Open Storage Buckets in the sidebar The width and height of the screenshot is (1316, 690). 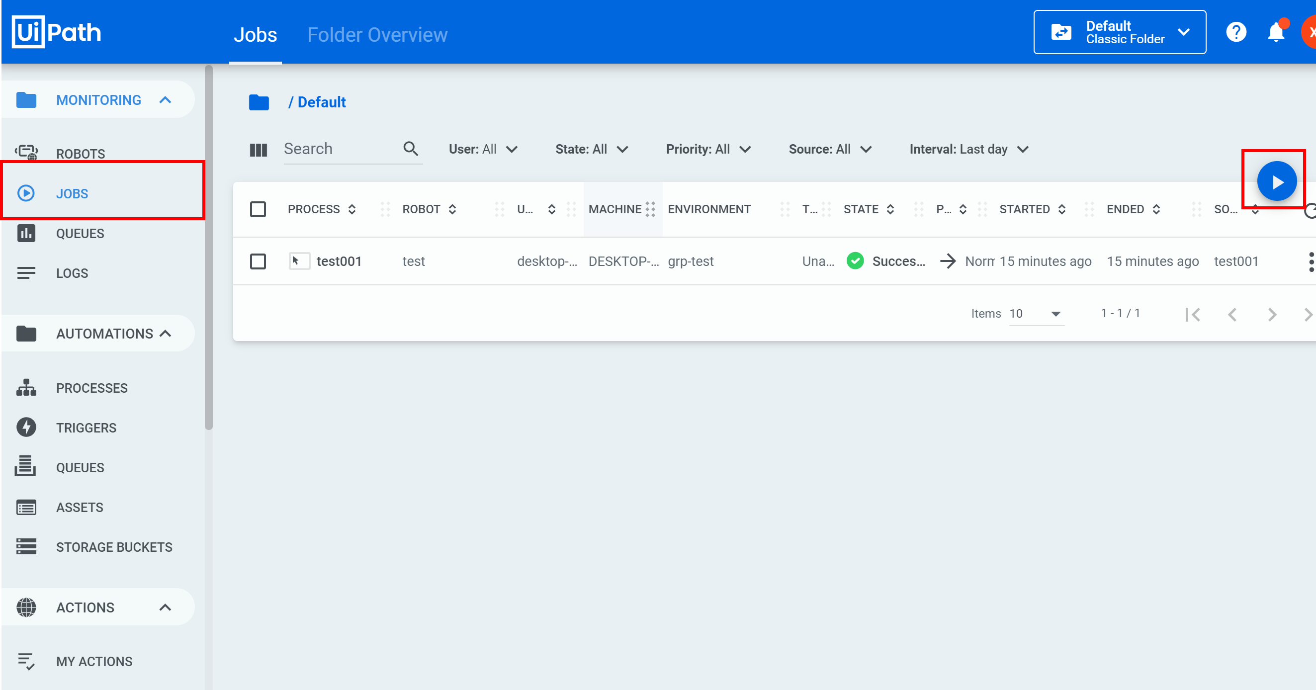[114, 547]
